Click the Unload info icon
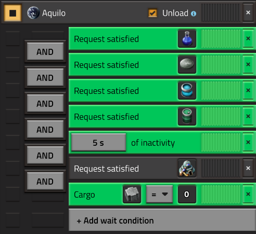 click(194, 13)
